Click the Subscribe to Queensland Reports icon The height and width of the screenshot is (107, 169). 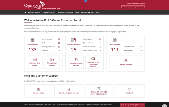[x=93, y=59]
